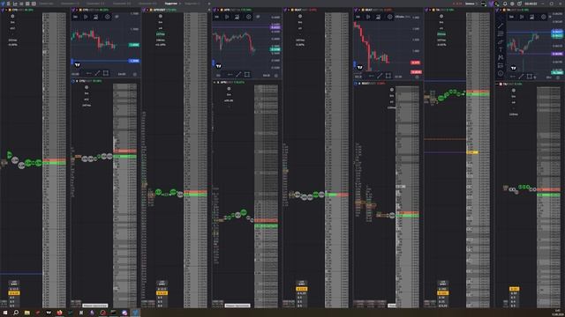Open Windows Start menu
This screenshot has width=565, height=317.
4,313
